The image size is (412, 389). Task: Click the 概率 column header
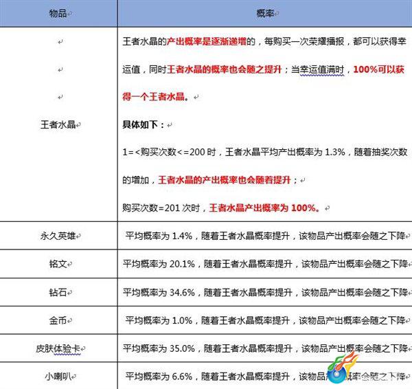click(265, 13)
